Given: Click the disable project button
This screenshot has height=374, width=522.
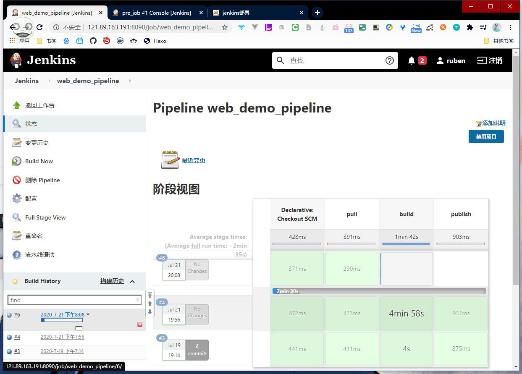Looking at the screenshot, I should tap(486, 137).
